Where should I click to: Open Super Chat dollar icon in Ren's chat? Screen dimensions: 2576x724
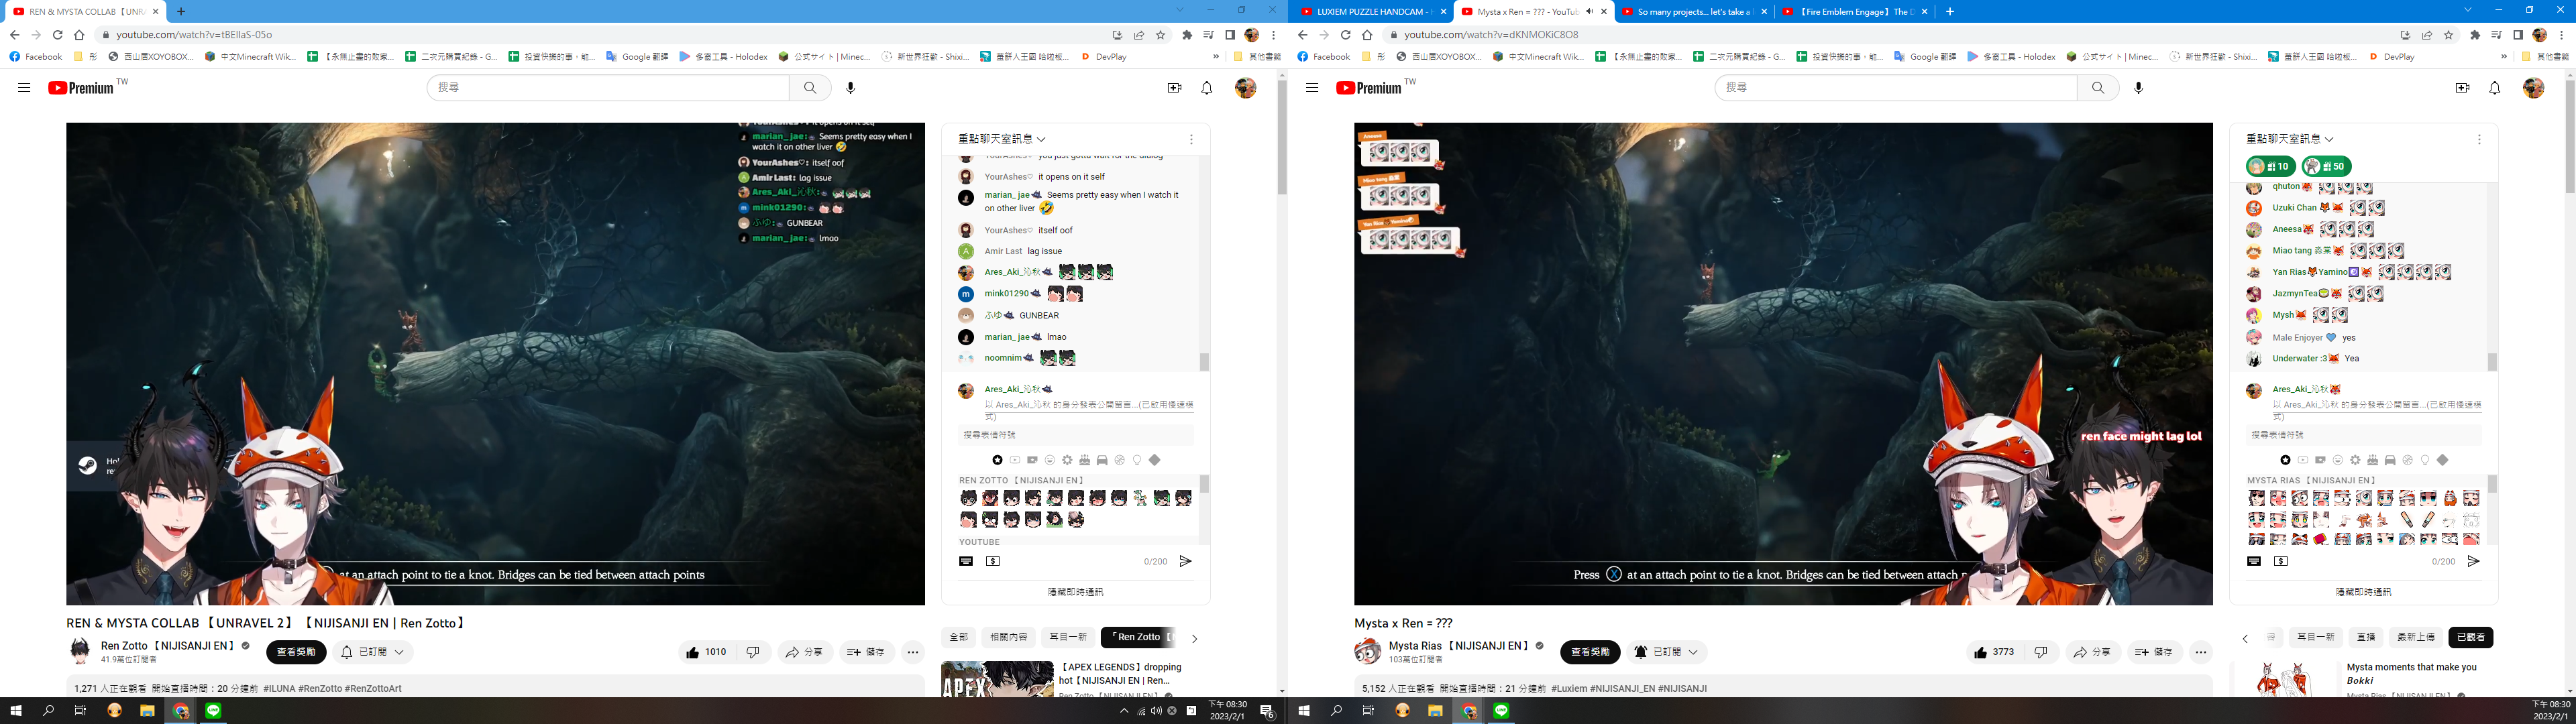coord(993,562)
